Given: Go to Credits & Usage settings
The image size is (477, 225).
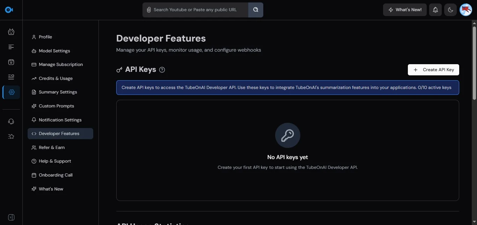Looking at the screenshot, I should (x=56, y=78).
